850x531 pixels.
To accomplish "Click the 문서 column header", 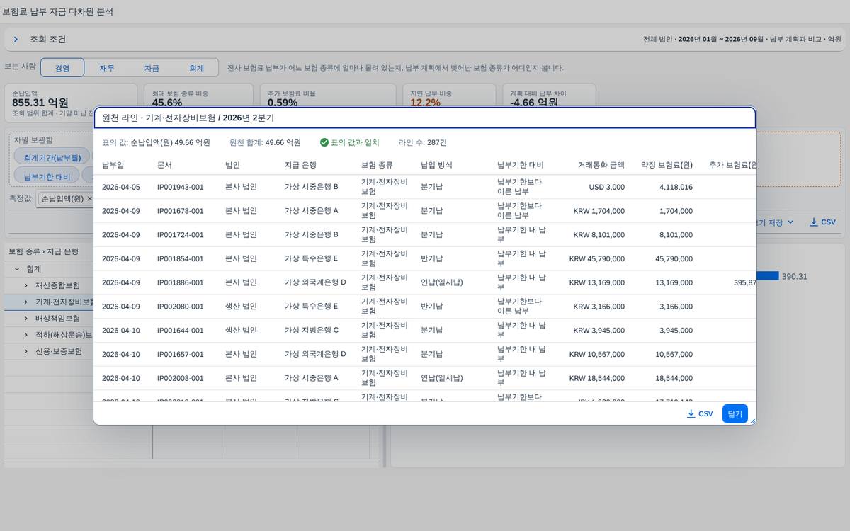I will pyautogui.click(x=164, y=165).
